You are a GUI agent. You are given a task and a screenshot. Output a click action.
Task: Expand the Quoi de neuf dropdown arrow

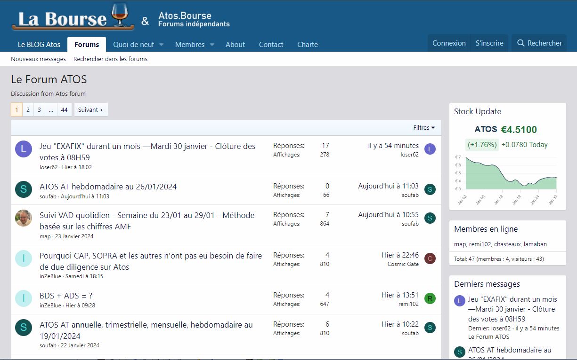point(161,45)
